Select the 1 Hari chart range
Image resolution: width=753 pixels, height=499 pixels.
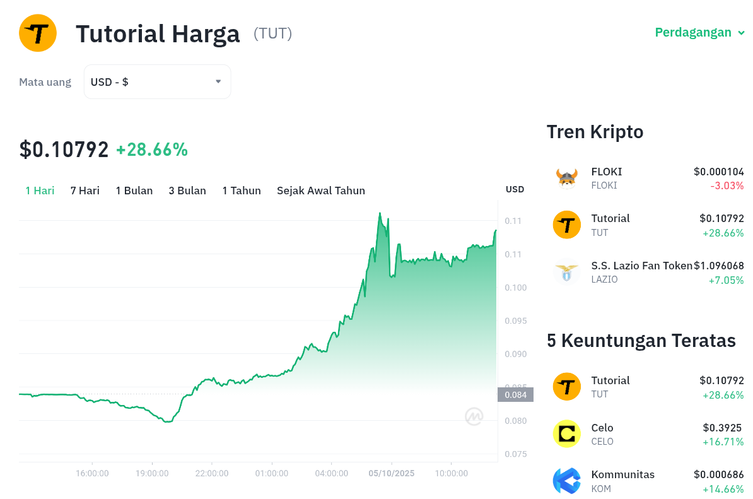tap(40, 191)
